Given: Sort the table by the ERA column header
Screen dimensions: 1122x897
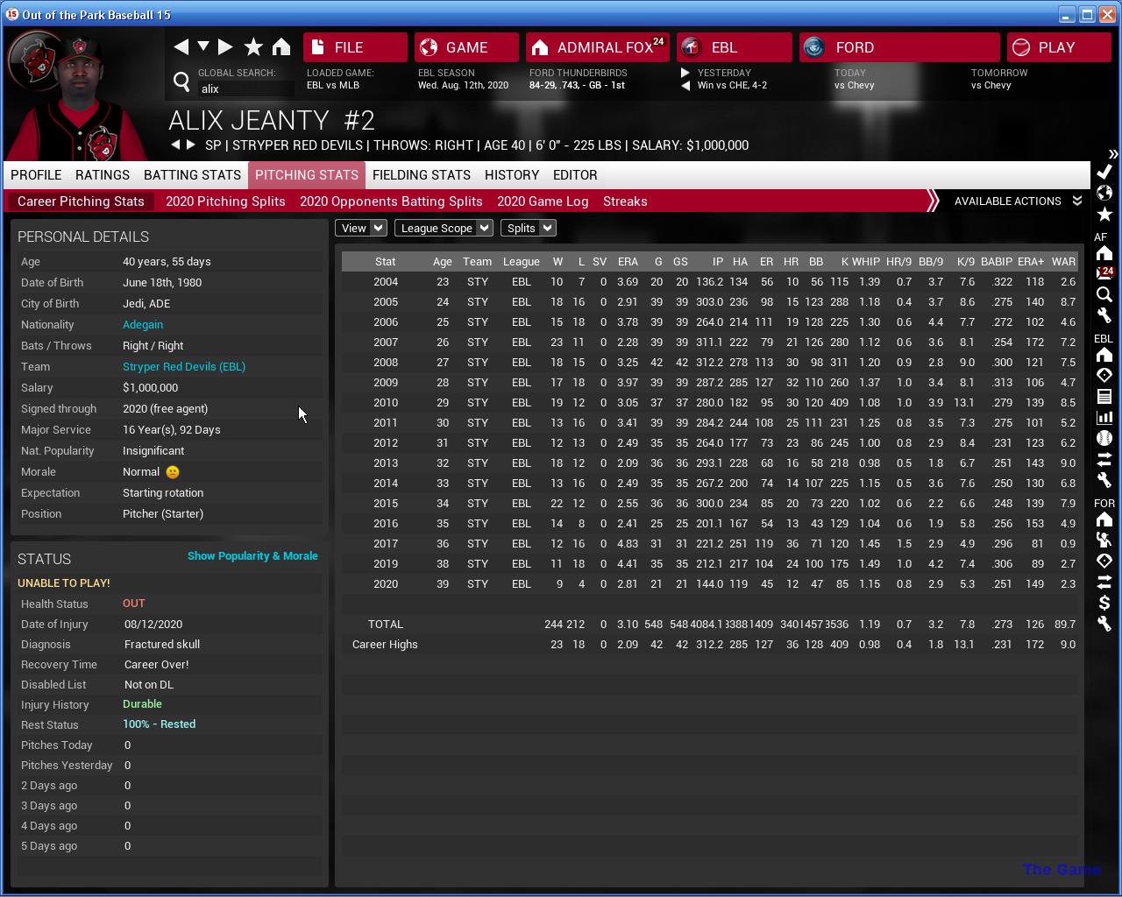Looking at the screenshot, I should pyautogui.click(x=628, y=262).
